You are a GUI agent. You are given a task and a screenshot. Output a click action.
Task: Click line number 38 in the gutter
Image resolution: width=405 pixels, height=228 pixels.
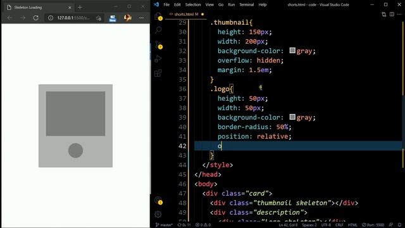coord(182,108)
